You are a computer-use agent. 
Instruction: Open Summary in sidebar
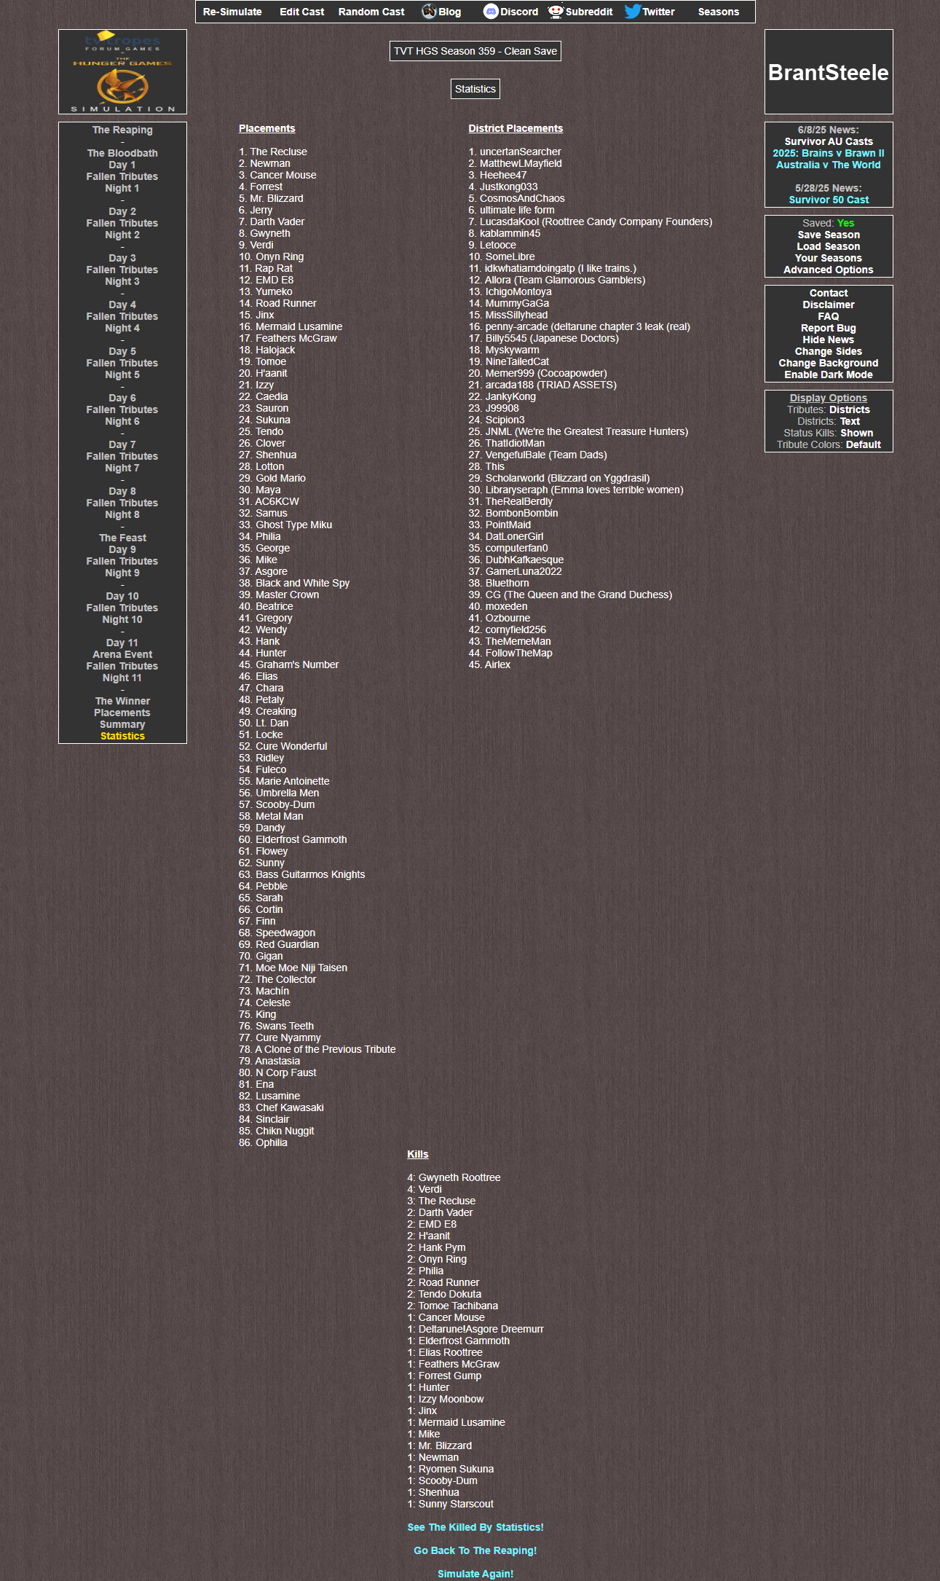[x=122, y=724]
